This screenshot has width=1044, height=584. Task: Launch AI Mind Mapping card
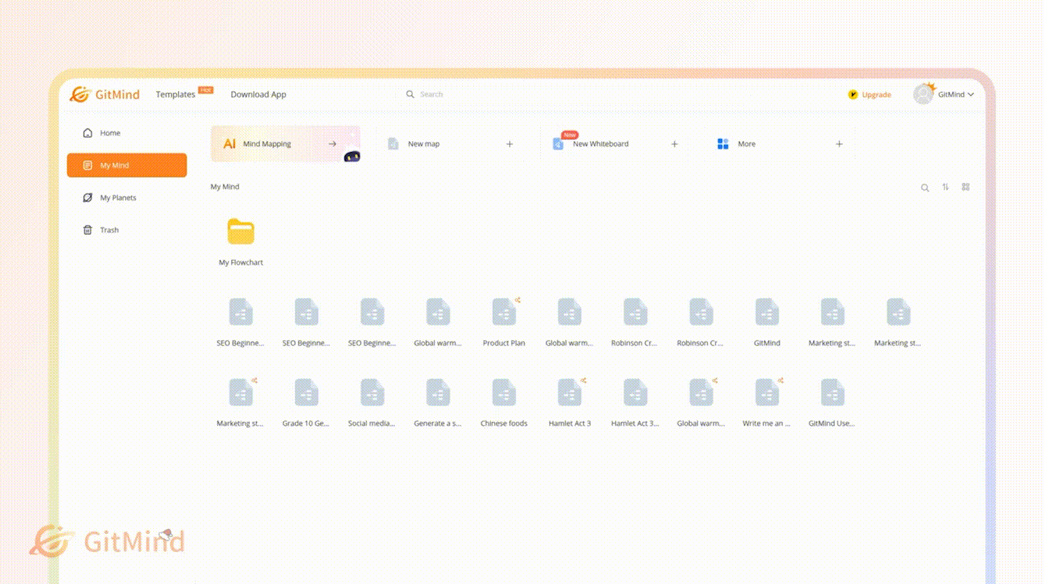[285, 144]
